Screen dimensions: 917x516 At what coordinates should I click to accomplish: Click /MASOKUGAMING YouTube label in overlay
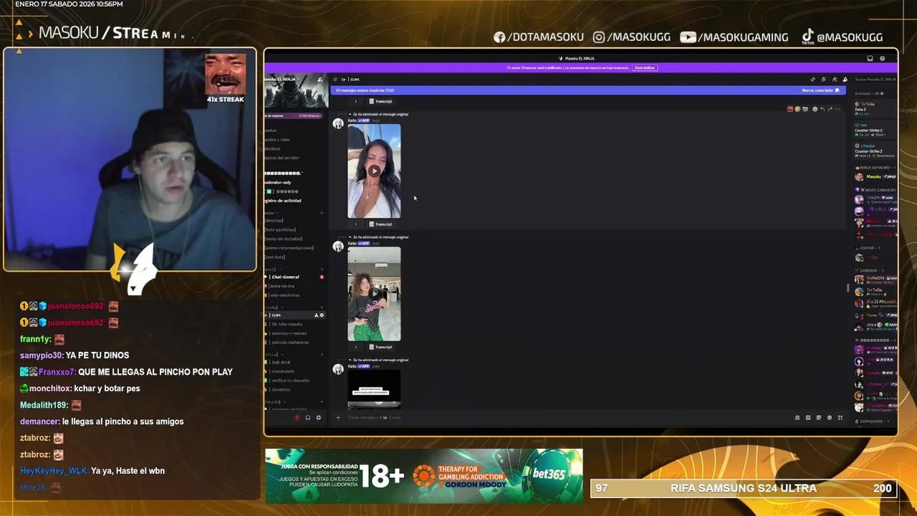[x=734, y=37]
